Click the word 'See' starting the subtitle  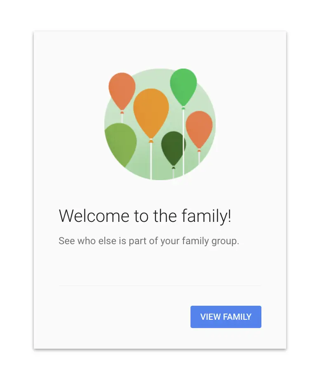click(x=67, y=241)
